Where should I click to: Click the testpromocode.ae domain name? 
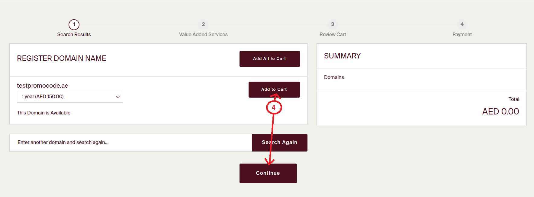click(43, 86)
